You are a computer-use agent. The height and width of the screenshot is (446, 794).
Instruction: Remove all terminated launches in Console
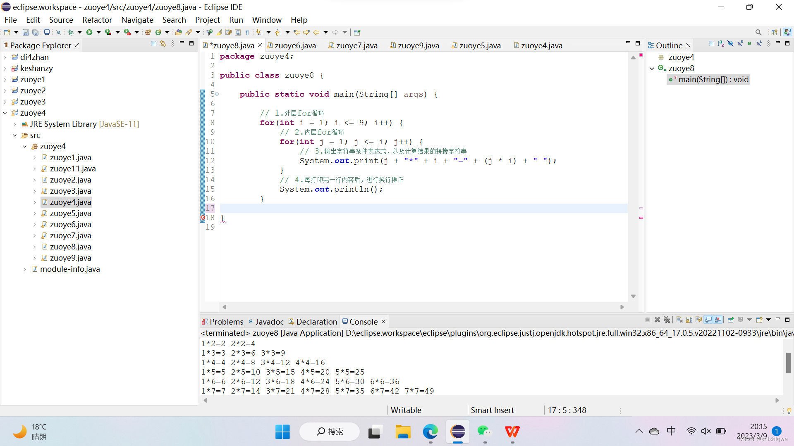click(667, 320)
